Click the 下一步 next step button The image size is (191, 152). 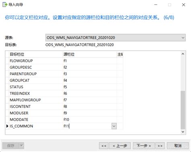click(x=144, y=146)
